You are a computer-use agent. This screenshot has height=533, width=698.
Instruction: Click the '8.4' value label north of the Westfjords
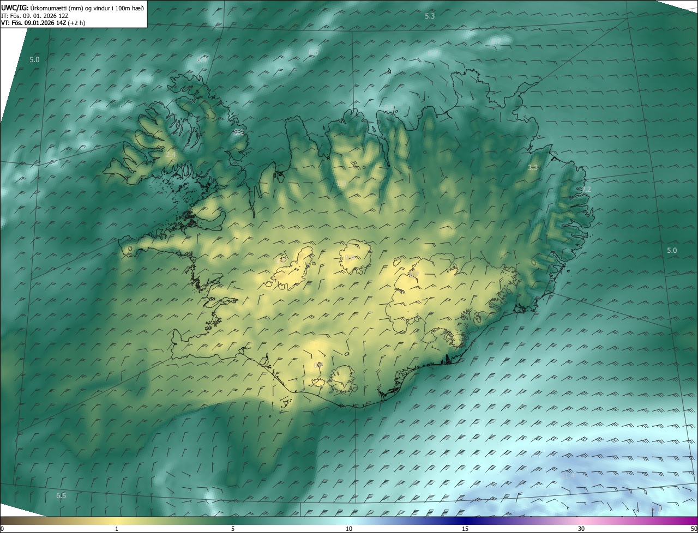coord(202,59)
